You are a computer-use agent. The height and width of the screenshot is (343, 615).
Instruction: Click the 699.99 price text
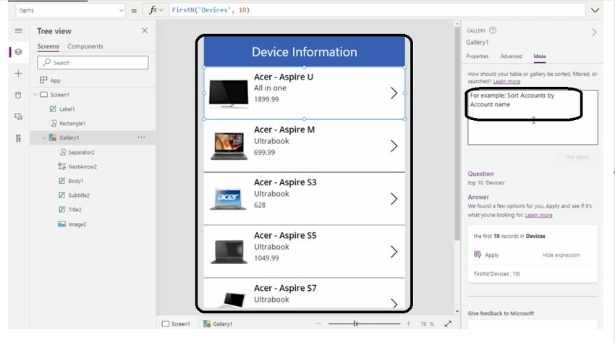(264, 152)
